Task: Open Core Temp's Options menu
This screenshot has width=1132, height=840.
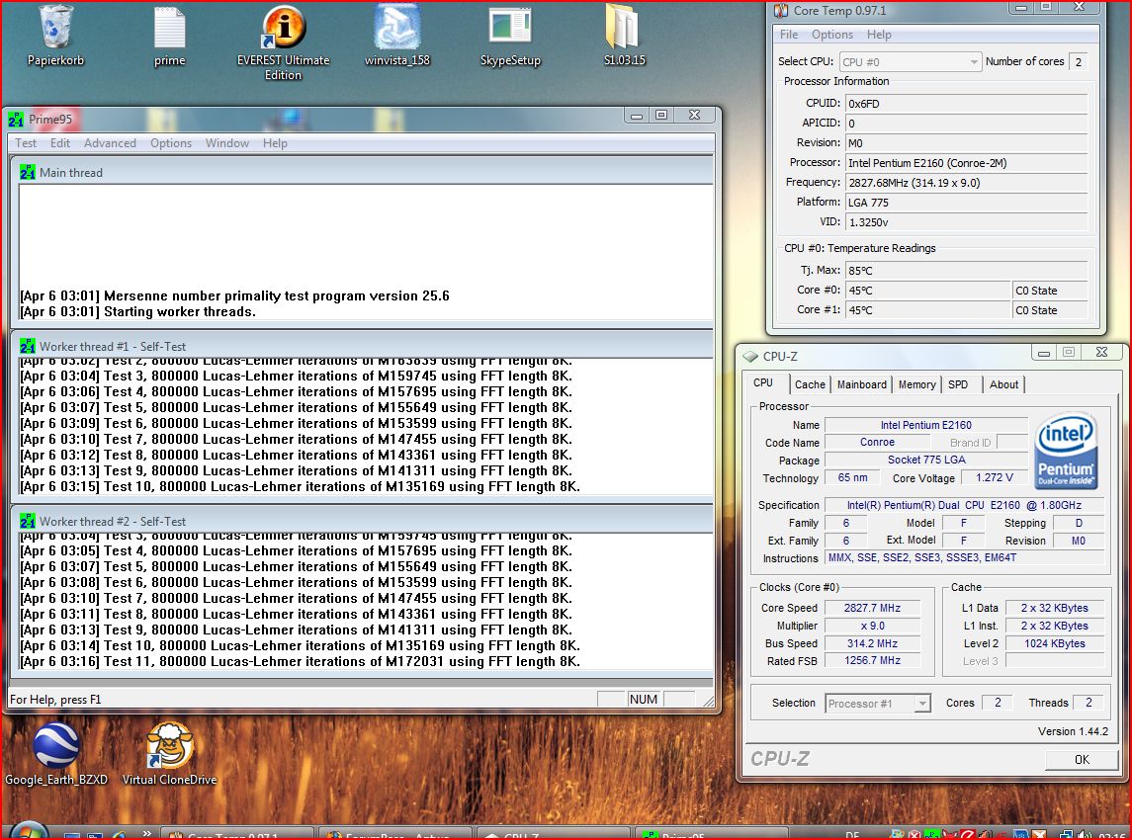Action: (832, 34)
